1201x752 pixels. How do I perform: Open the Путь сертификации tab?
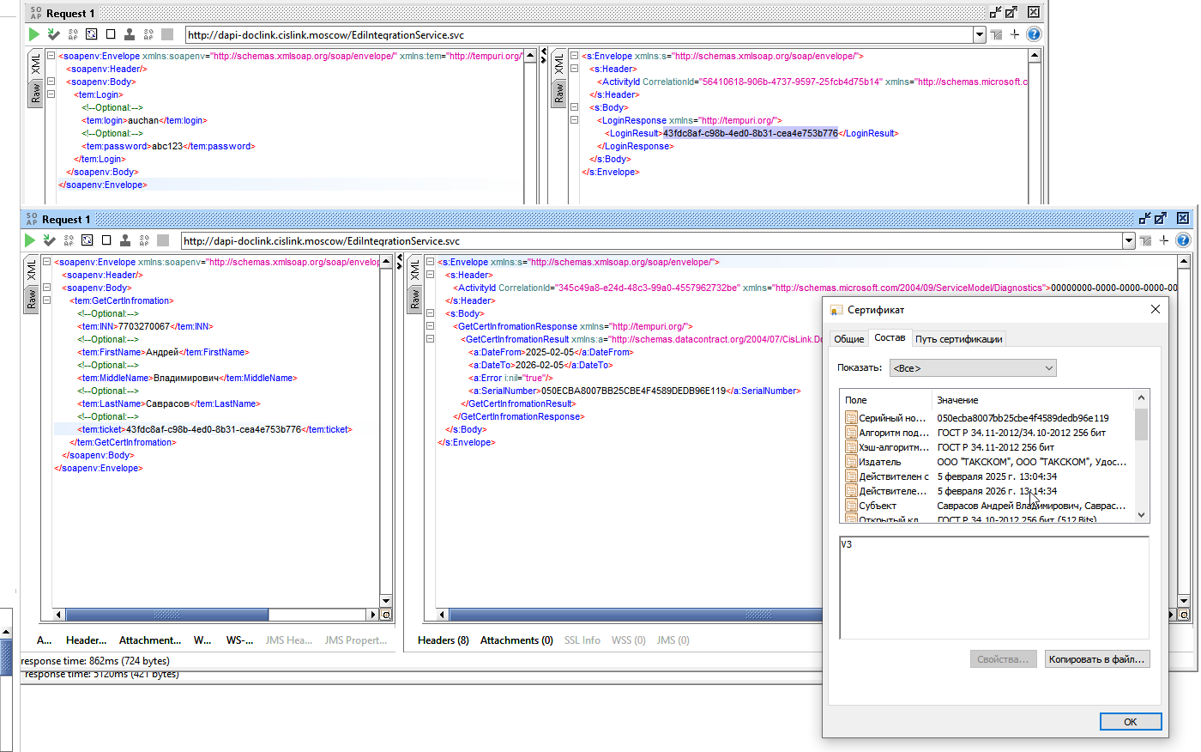pyautogui.click(x=958, y=339)
